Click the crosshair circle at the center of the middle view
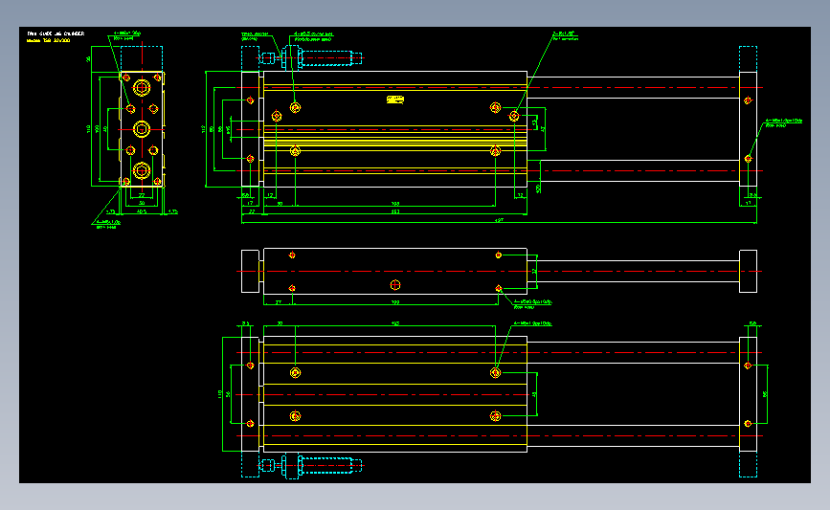The height and width of the screenshot is (510, 830). (394, 285)
